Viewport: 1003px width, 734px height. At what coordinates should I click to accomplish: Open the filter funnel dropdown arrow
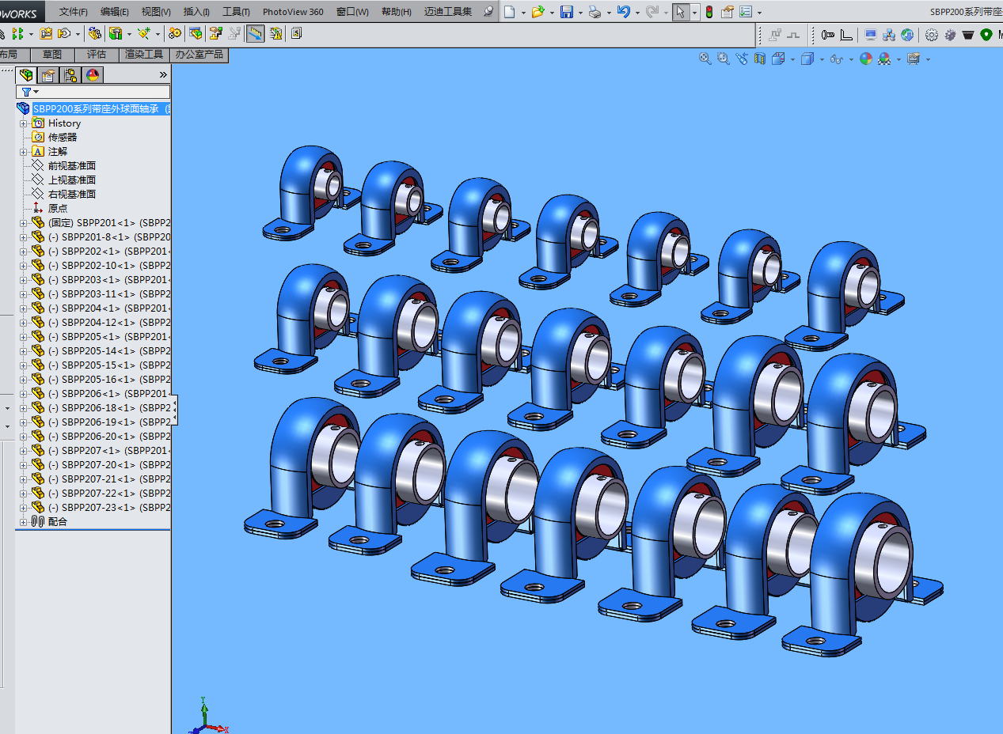point(36,93)
